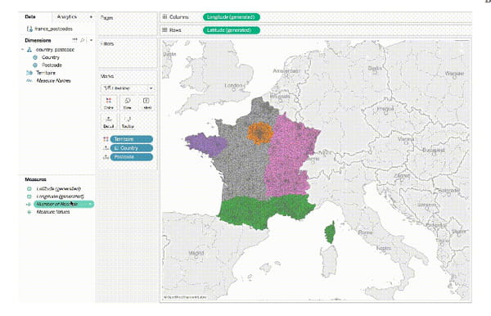Select the Latitude (generated) pill in Rows

(231, 30)
